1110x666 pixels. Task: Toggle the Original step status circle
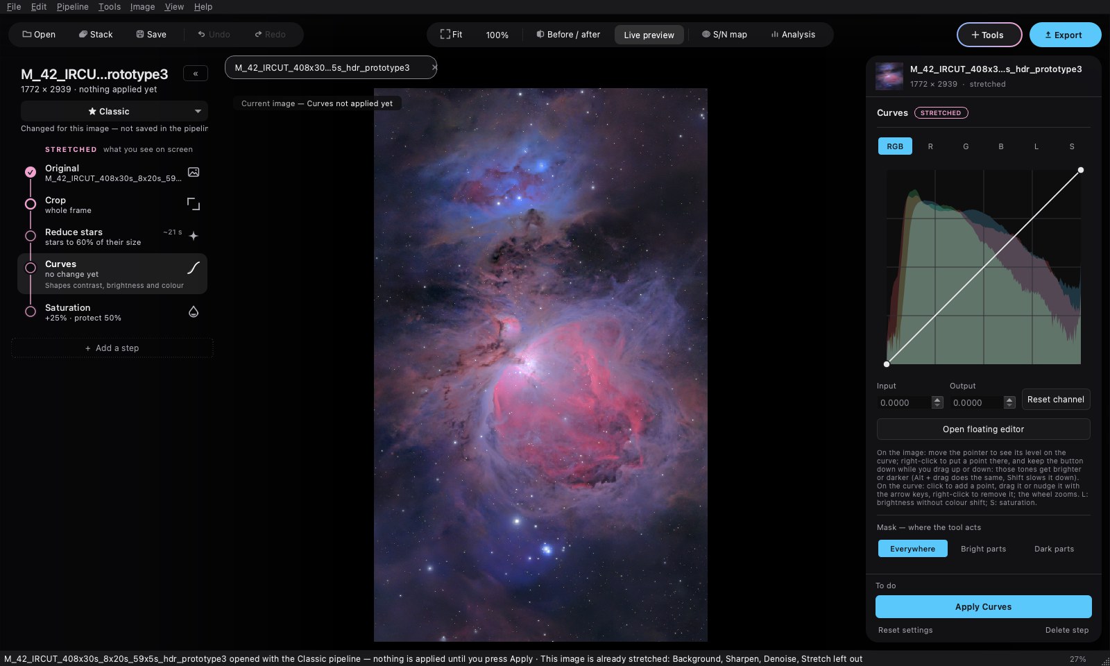click(31, 172)
